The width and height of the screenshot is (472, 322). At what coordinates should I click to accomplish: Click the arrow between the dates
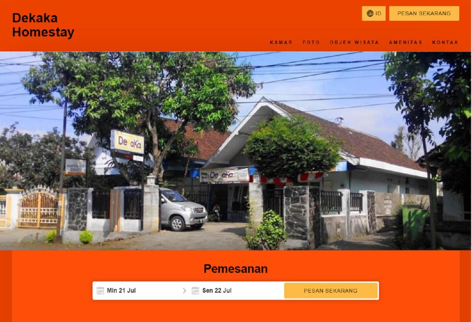pos(184,291)
